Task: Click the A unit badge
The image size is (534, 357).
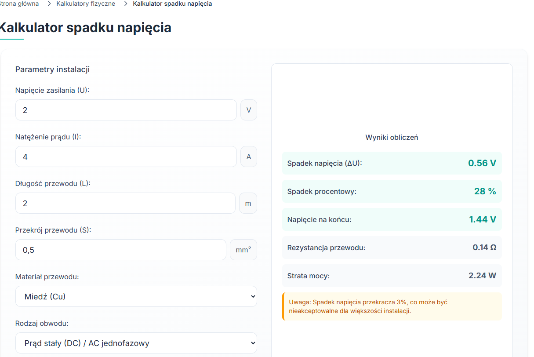Action: 249,157
